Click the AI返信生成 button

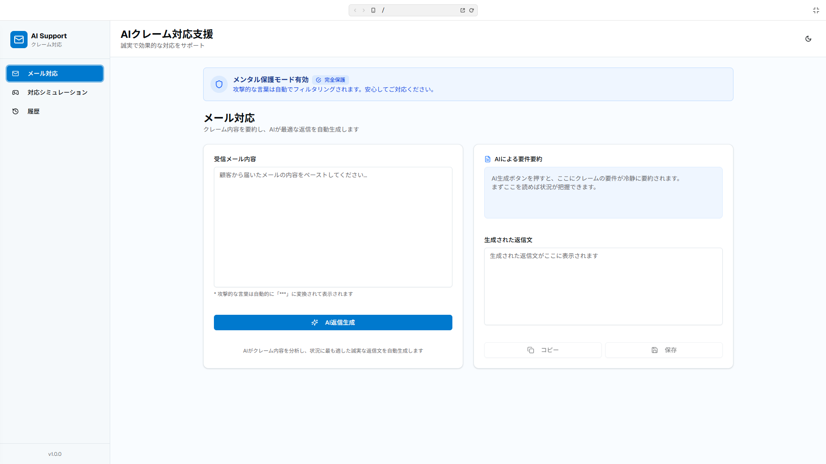click(333, 323)
